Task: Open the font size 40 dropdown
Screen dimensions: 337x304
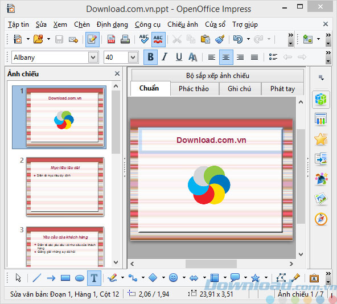Action: tap(133, 57)
